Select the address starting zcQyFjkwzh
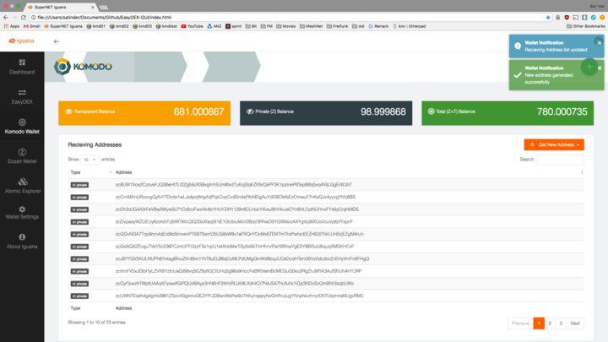Viewport: 608px width, 342px height. click(235, 284)
